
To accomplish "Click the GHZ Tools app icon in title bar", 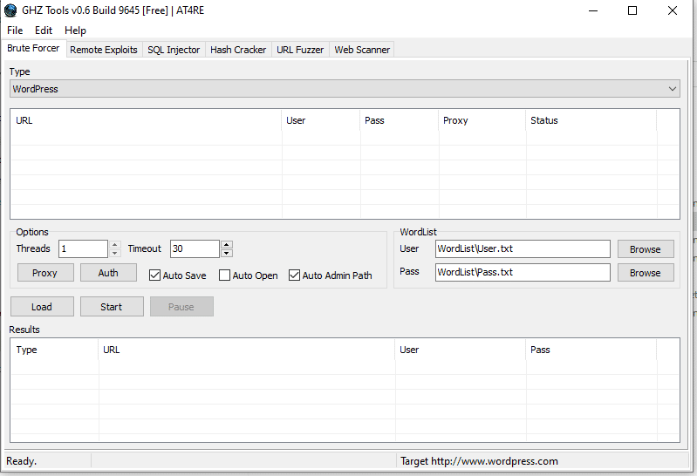I will pyautogui.click(x=10, y=10).
